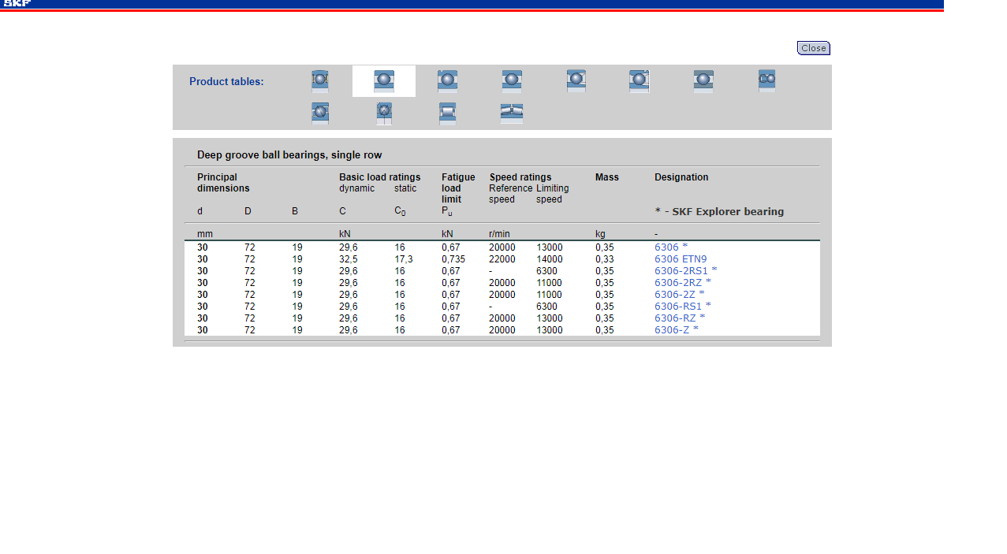Open the fifth bearing icon in top row
1007x554 pixels.
pos(576,80)
